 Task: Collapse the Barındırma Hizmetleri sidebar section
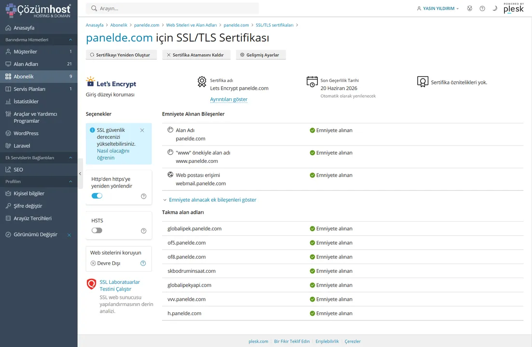(70, 40)
